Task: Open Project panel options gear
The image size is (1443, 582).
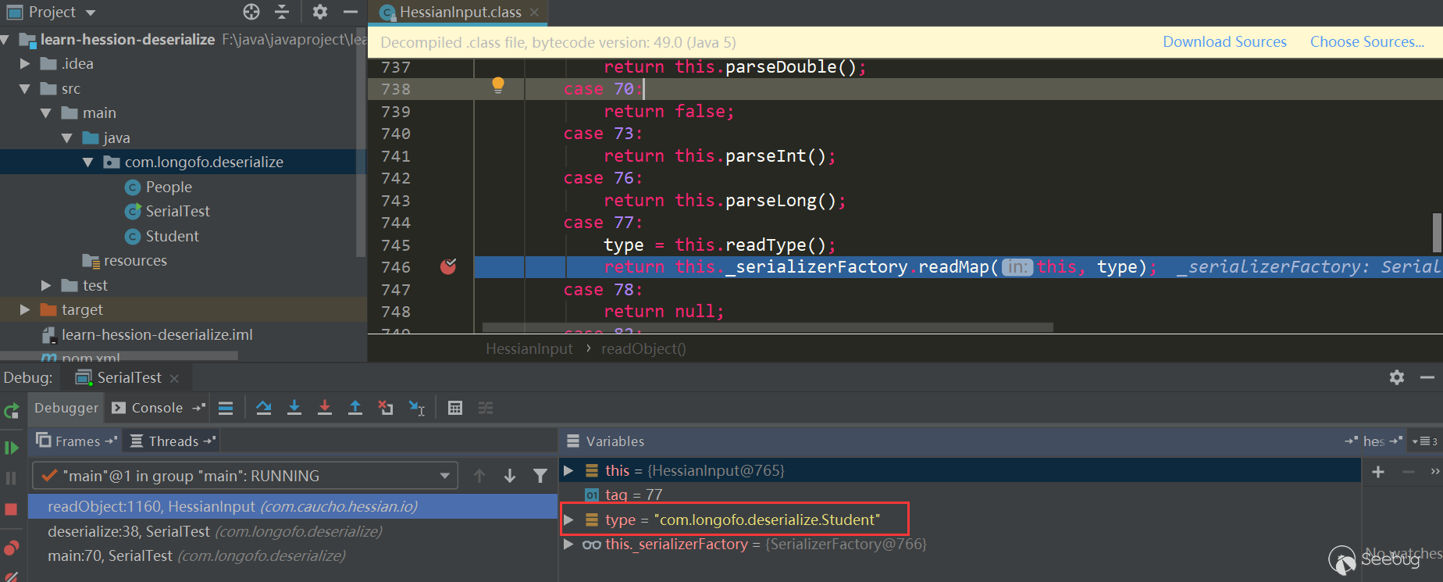Action: click(x=320, y=12)
